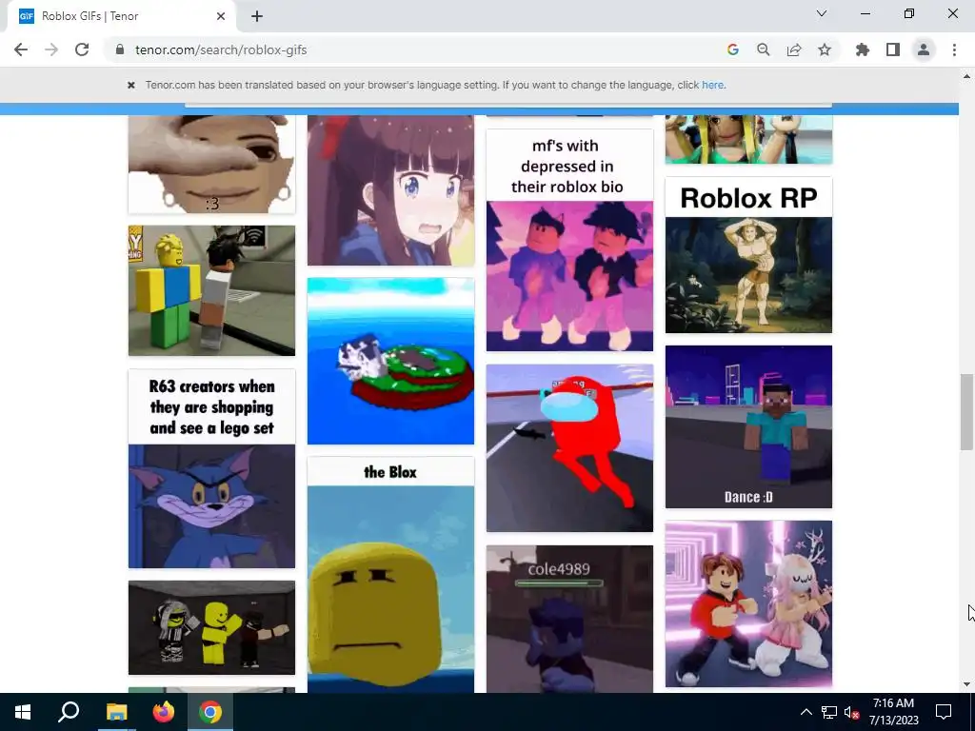975x731 pixels.
Task: Expand the tab search chevron
Action: point(822,13)
